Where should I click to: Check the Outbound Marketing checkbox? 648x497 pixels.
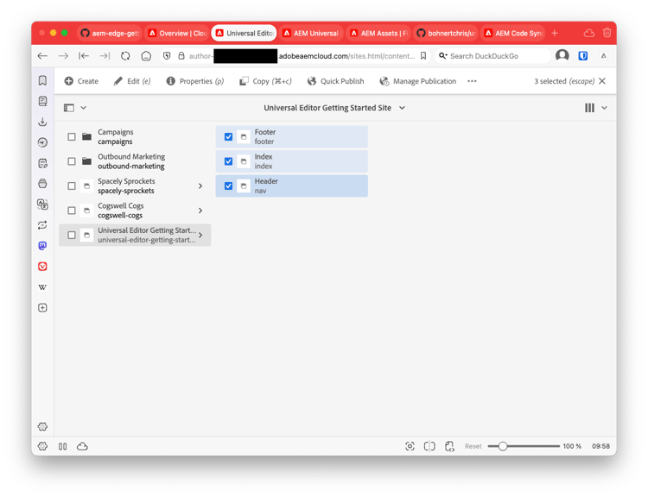point(72,161)
